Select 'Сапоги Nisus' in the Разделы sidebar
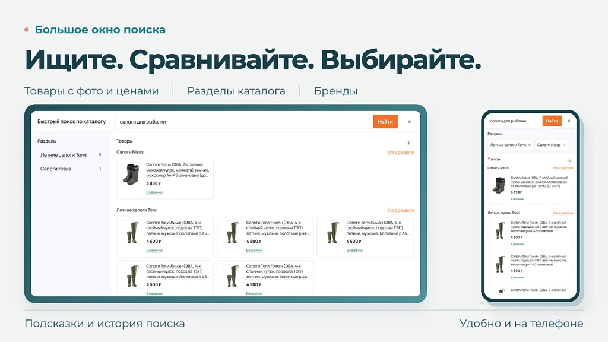 55,169
